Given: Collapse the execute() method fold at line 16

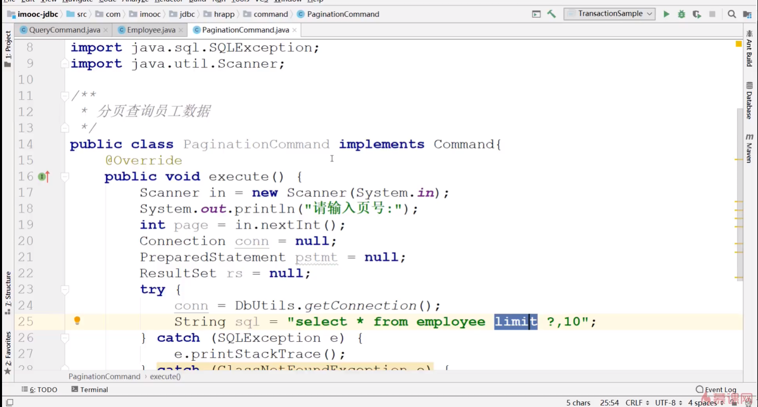Looking at the screenshot, I should click(65, 176).
